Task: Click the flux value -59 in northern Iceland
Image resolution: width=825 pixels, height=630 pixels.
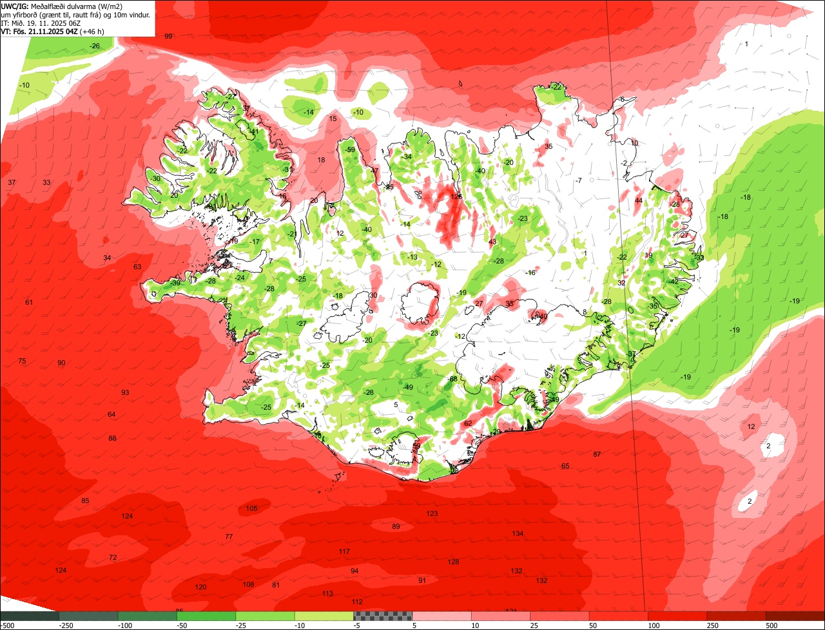Action: pos(351,149)
